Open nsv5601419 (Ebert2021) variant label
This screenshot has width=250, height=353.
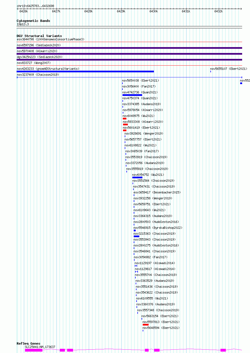tap(141, 128)
